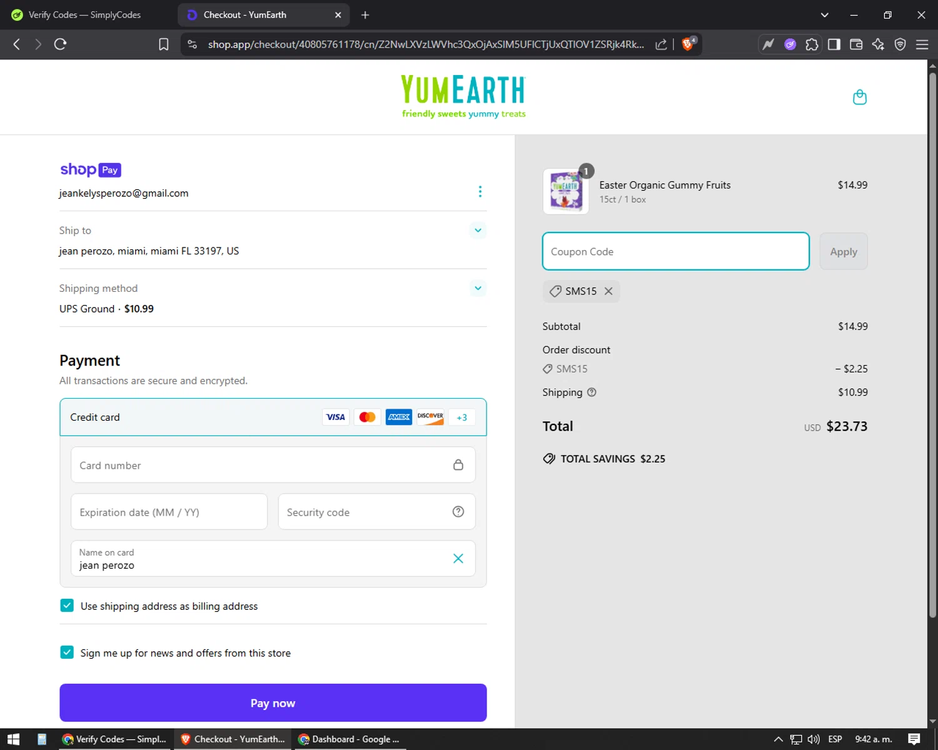Open Brave Shields lion icon
The width and height of the screenshot is (938, 750).
click(x=688, y=44)
